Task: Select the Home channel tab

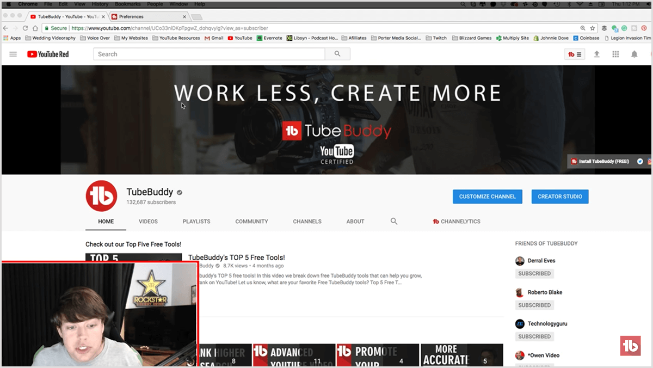Action: 106,222
